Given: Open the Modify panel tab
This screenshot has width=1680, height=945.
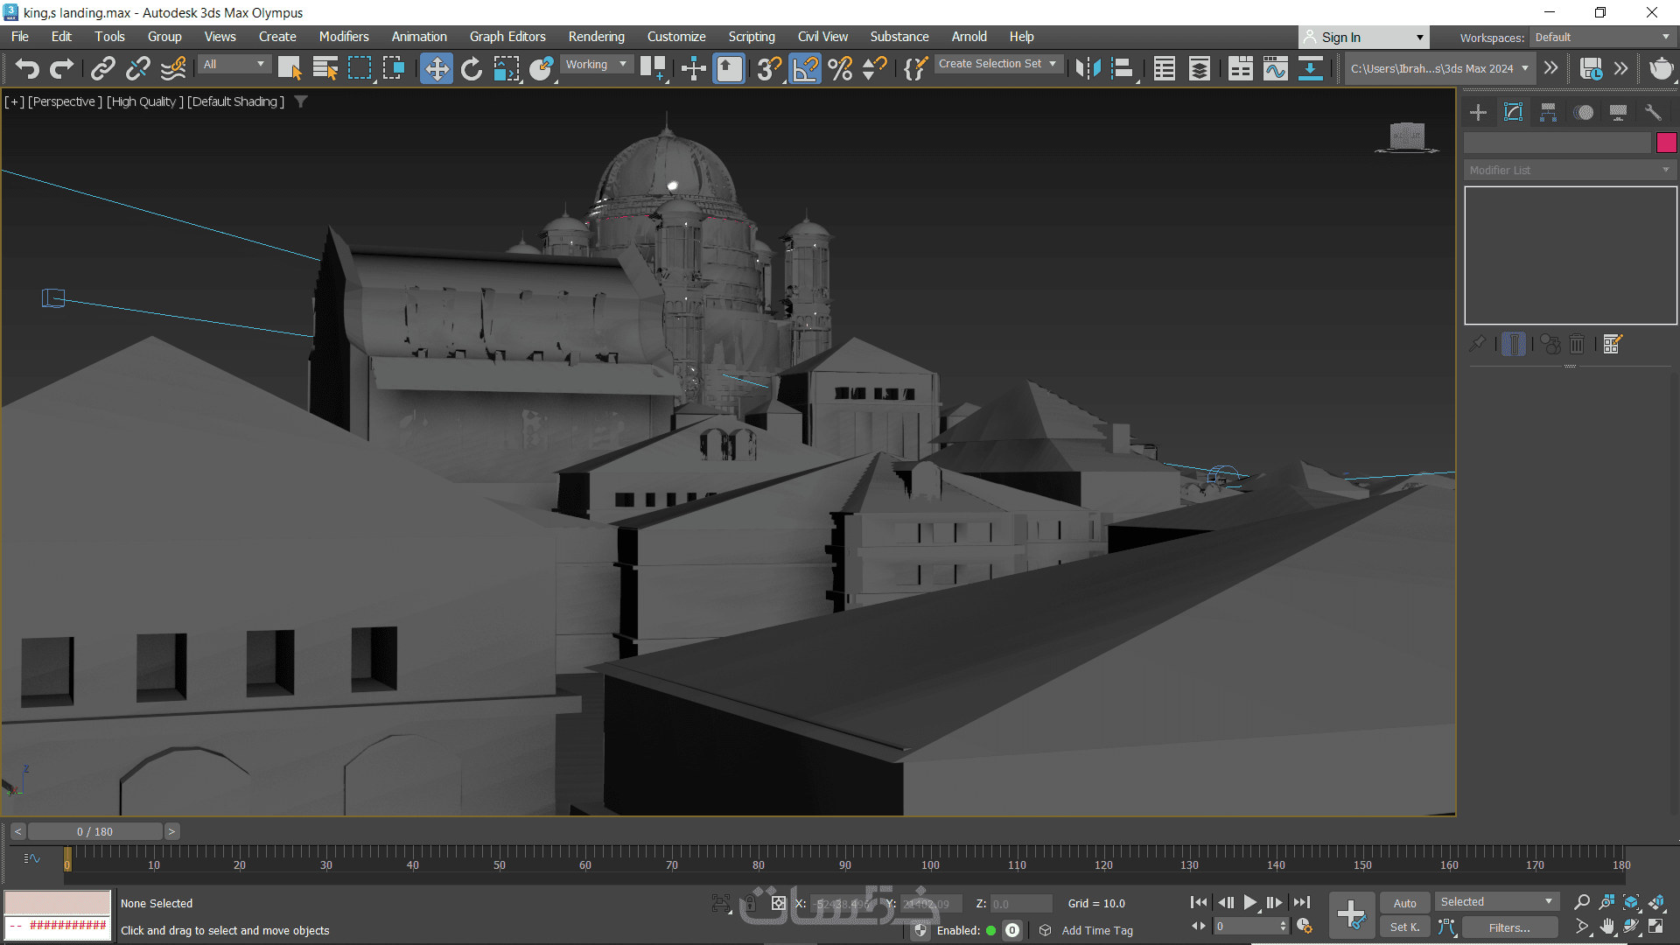Looking at the screenshot, I should 1513,112.
